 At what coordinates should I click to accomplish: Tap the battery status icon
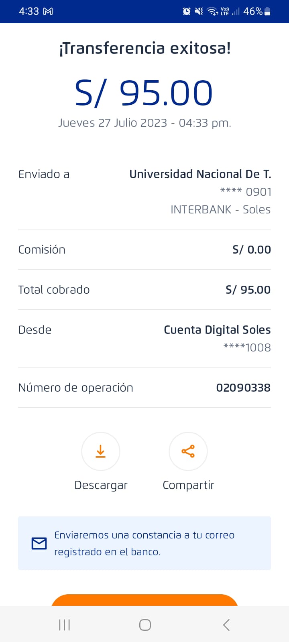(x=267, y=11)
